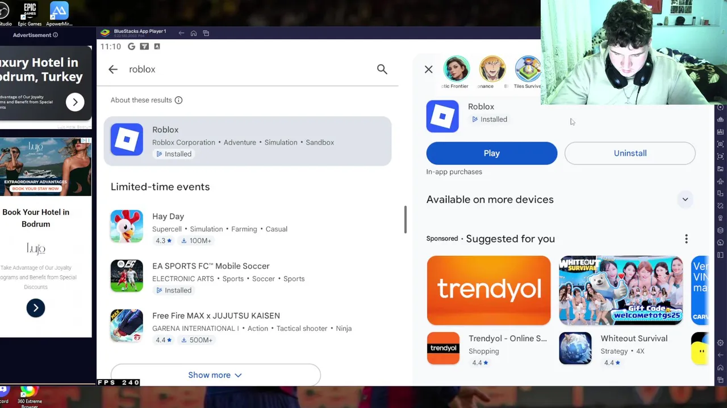The image size is (727, 408).
Task: Click the About these results label
Action: tap(141, 100)
